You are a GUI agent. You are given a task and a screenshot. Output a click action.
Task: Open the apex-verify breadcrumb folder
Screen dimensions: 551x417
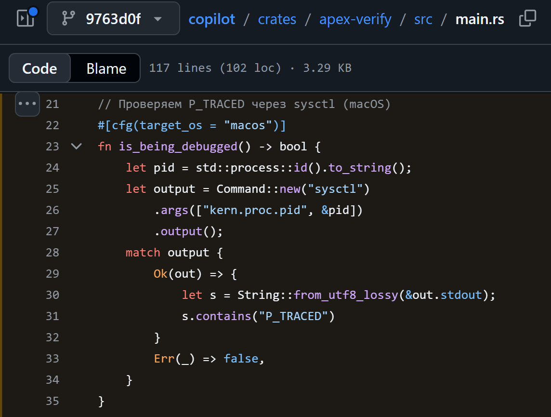click(355, 19)
